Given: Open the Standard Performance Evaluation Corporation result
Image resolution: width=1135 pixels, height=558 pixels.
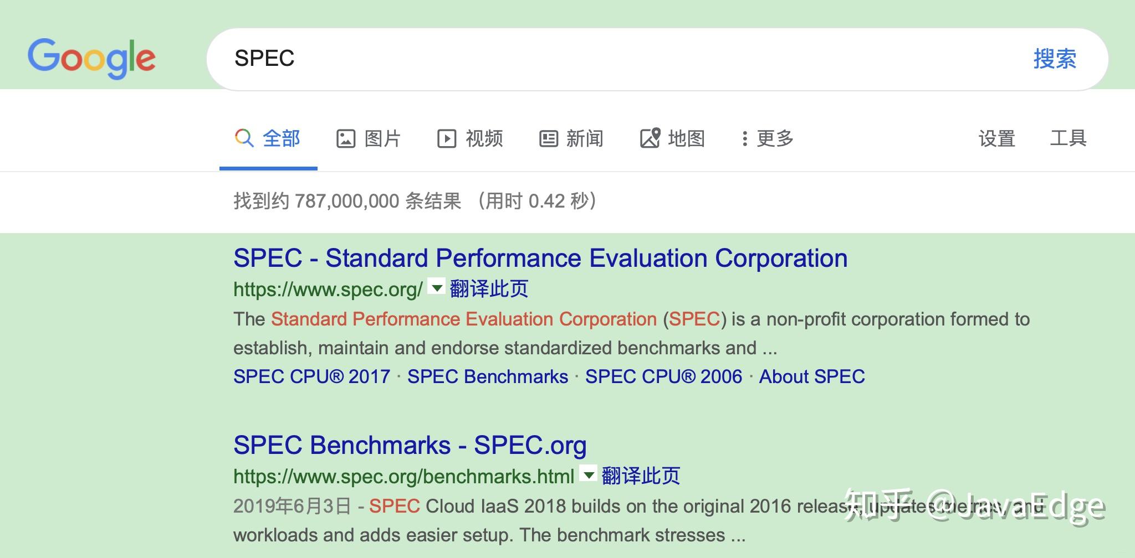Looking at the screenshot, I should (x=540, y=259).
